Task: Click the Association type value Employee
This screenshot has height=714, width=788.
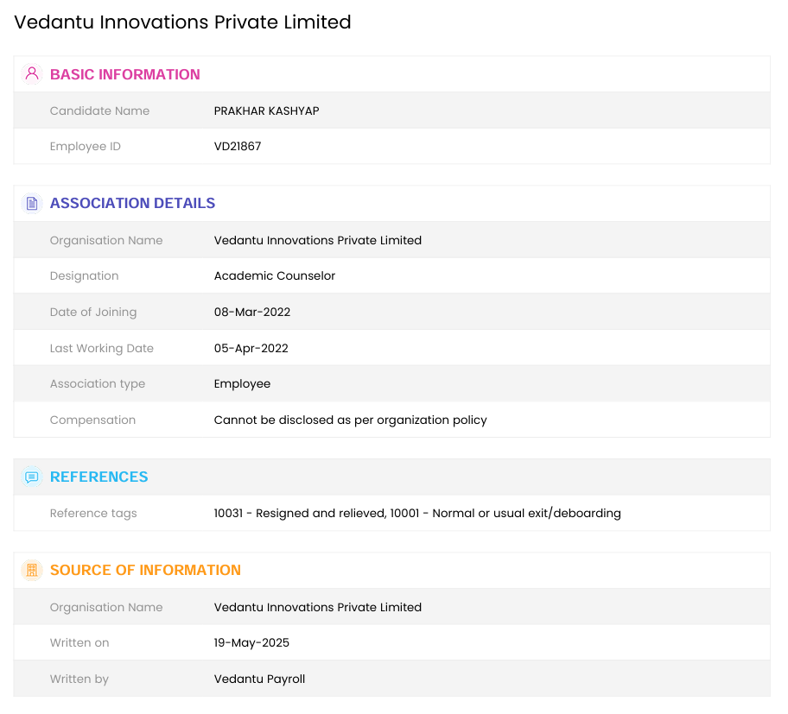Action: point(242,384)
